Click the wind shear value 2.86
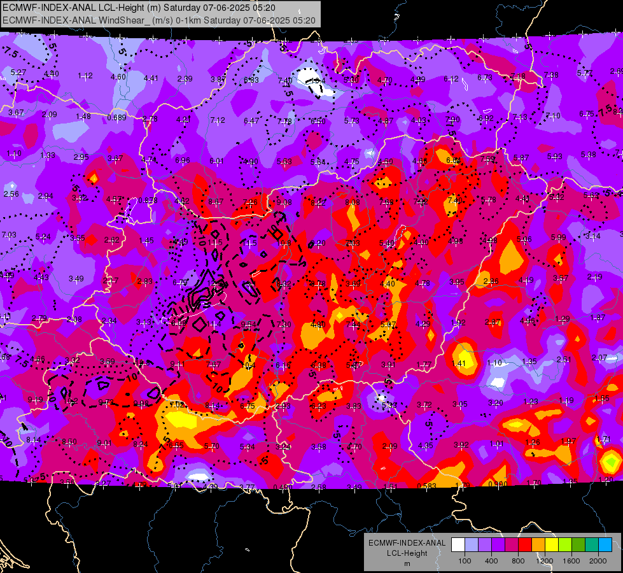This screenshot has width=623, height=573. tap(491, 281)
